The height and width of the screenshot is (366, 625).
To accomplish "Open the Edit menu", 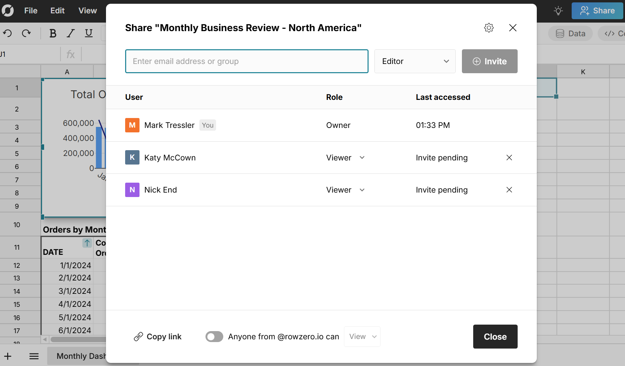I will [57, 11].
